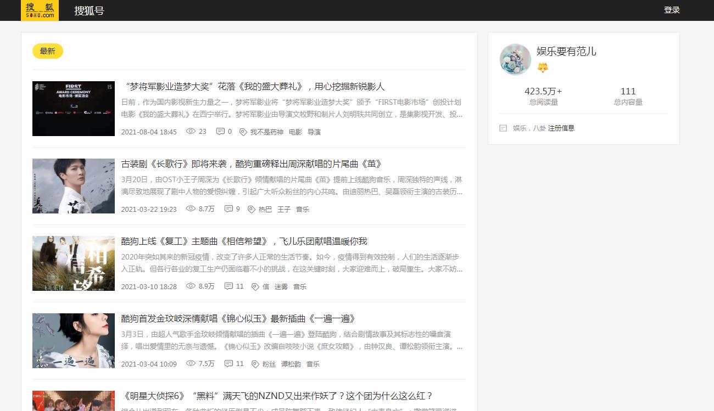714x411 pixels.
Task: Select tag 王子
Action: tap(284, 210)
